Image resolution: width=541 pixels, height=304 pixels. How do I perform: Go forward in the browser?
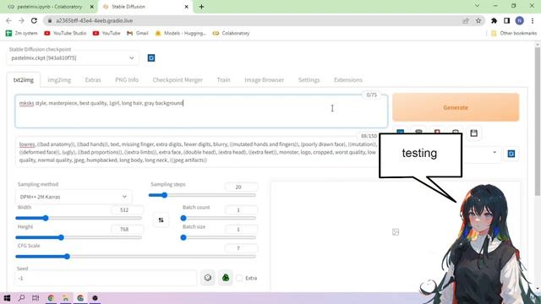point(21,20)
